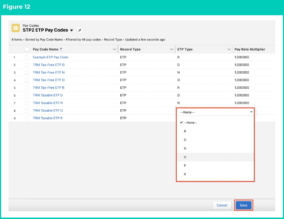Open the STP2 ETP Pay Codes list view switcher

(x=72, y=30)
